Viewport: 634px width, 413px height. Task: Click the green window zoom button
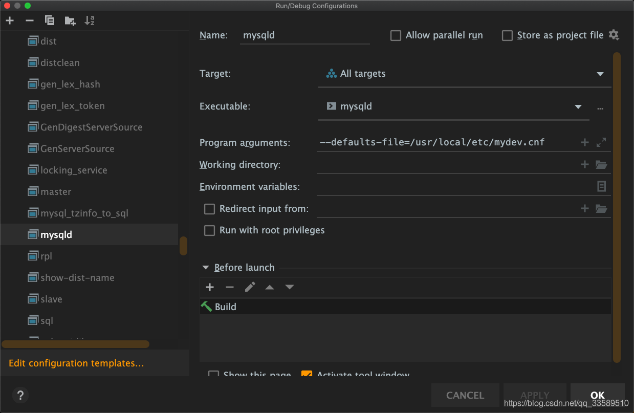click(28, 6)
